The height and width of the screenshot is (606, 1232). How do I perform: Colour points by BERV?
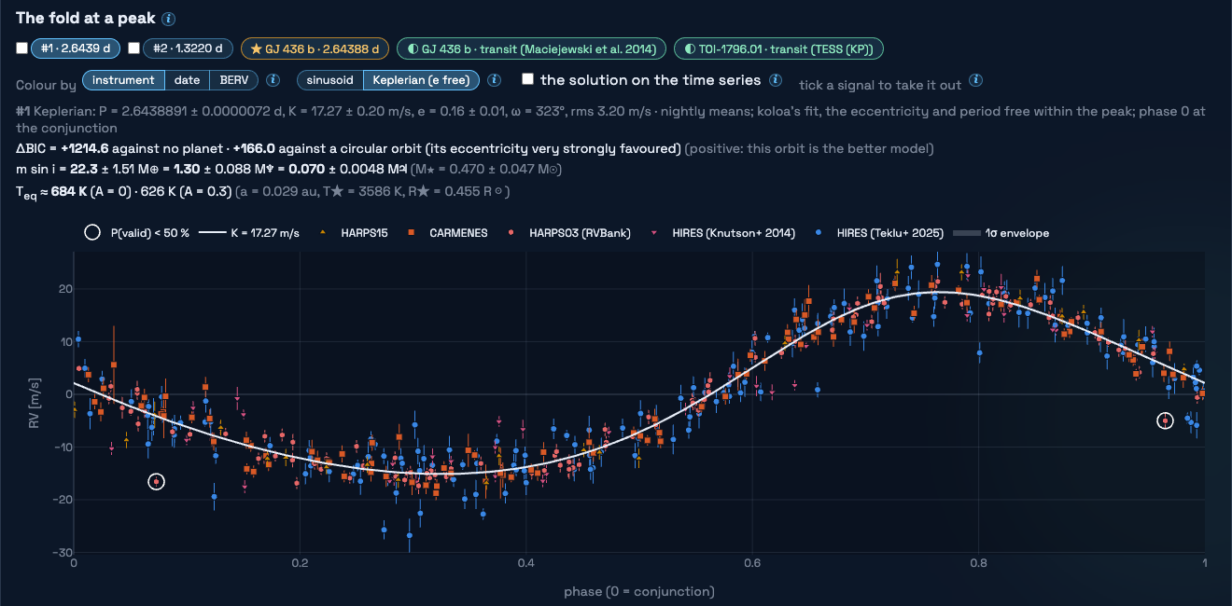pyautogui.click(x=234, y=80)
